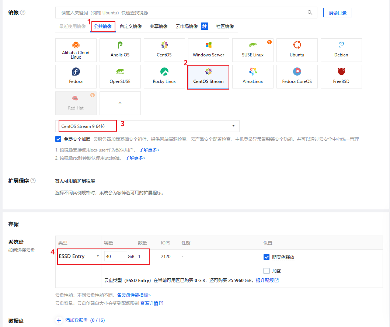Switch to the 公共镜像 tab

103,26
